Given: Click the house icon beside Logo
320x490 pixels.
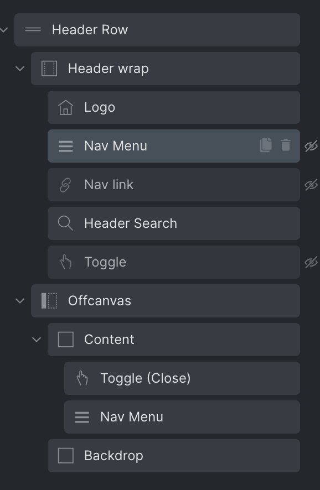Looking at the screenshot, I should pyautogui.click(x=66, y=107).
